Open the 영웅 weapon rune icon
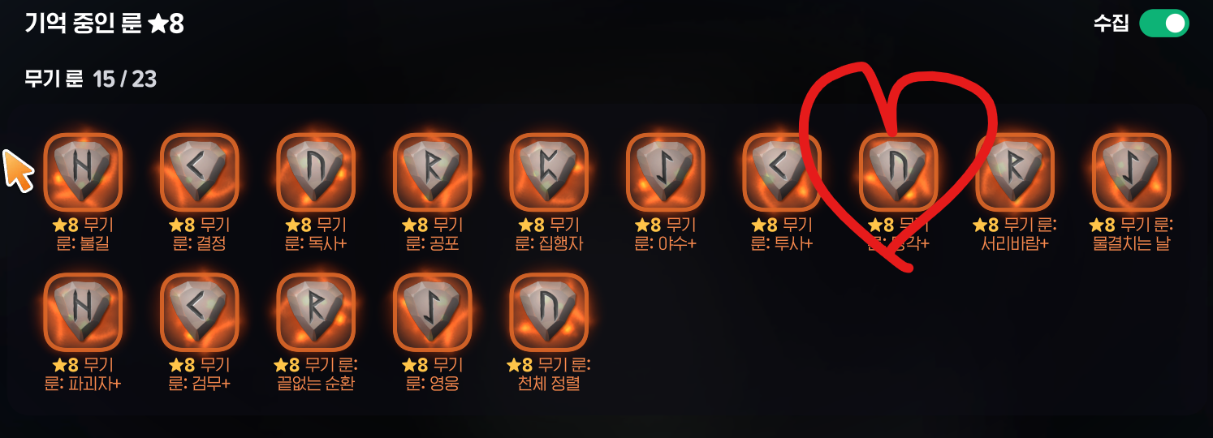1213x438 pixels. point(433,312)
